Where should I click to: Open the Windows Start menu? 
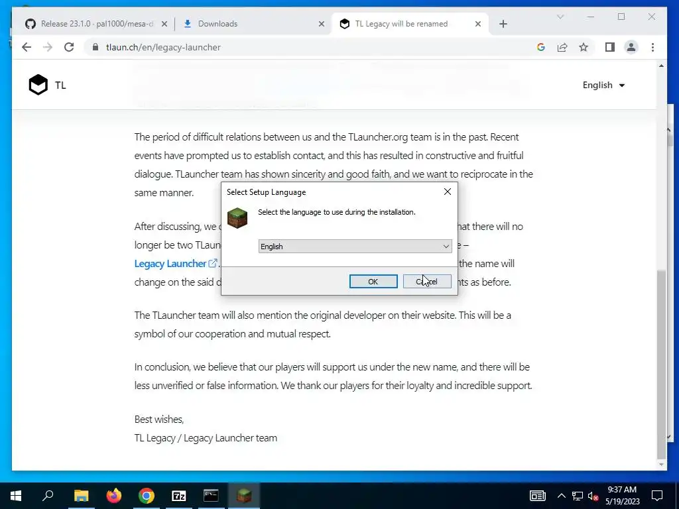coord(16,496)
